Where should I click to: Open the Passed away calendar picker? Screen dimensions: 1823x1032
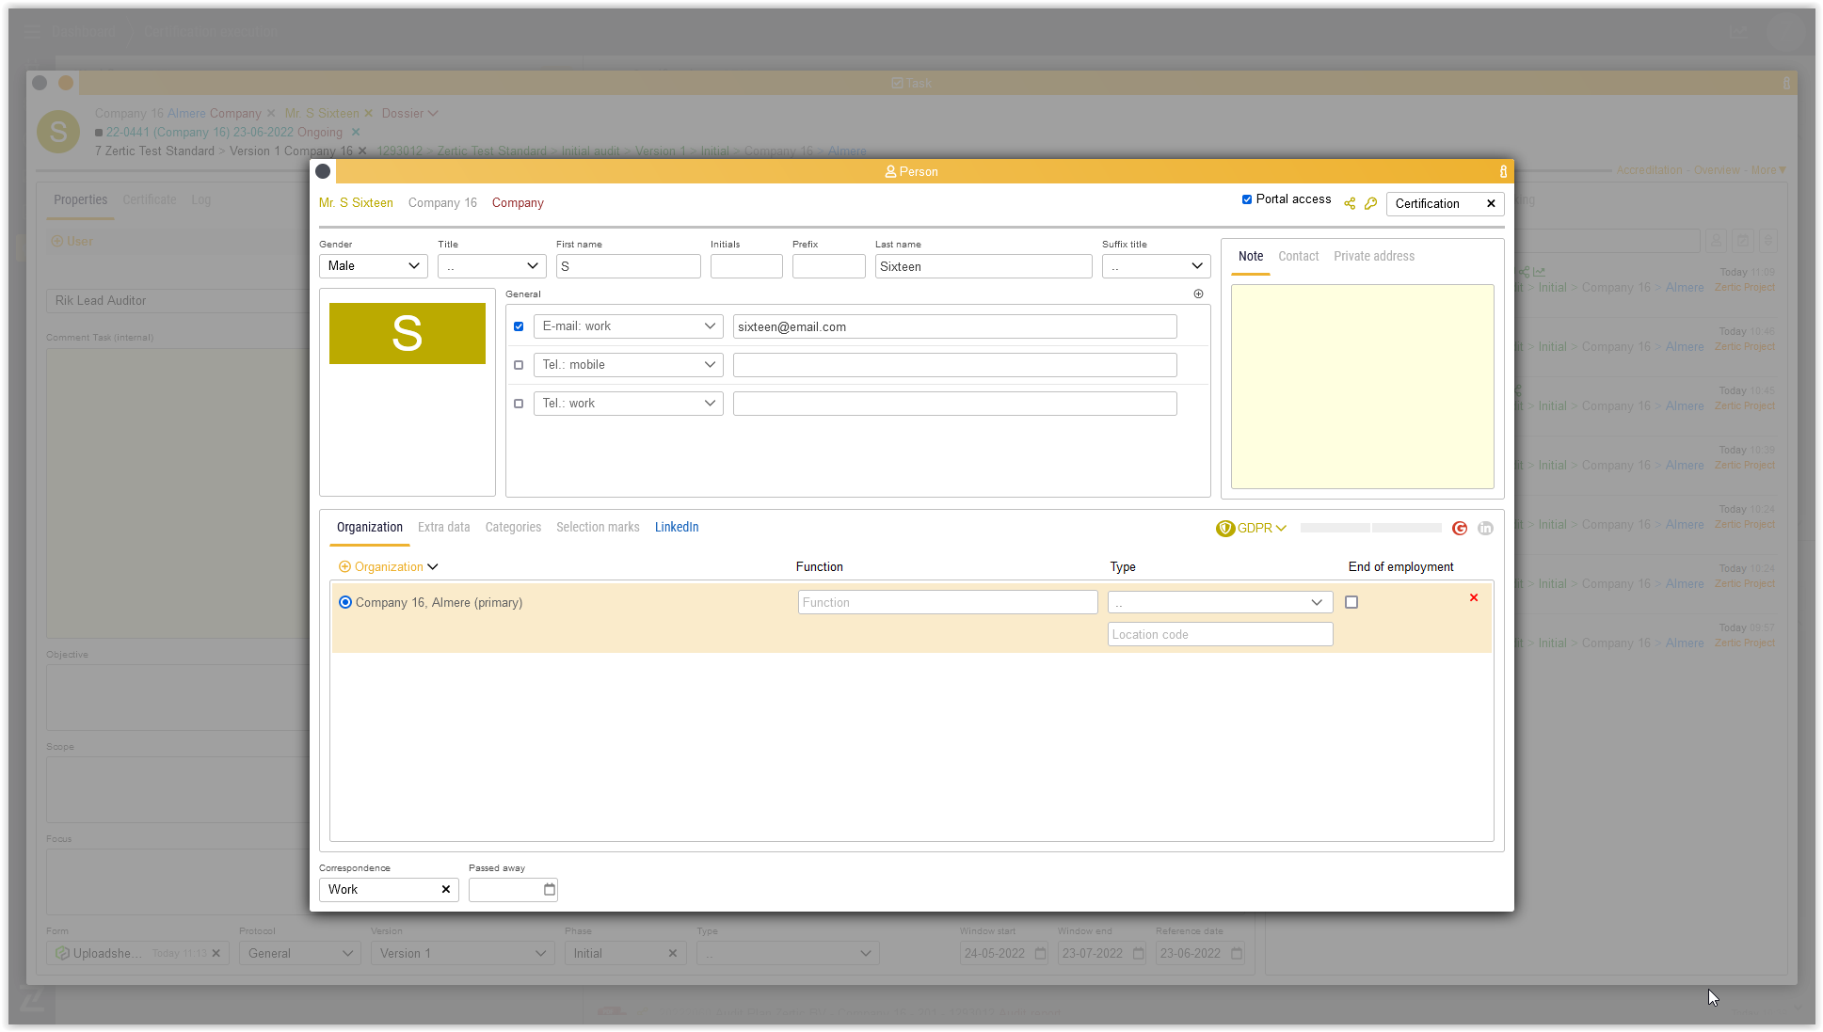550,889
